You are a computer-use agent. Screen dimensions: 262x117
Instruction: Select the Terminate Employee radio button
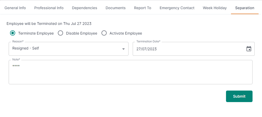point(12,33)
